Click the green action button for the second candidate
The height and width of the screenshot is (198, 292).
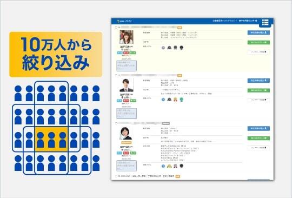(258, 90)
